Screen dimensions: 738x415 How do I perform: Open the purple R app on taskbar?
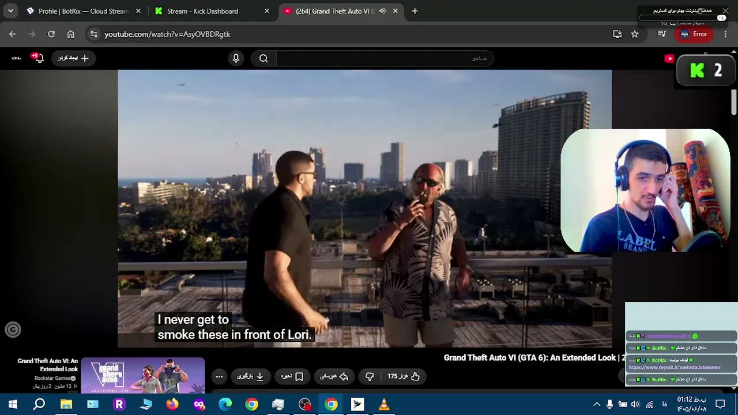tap(119, 405)
